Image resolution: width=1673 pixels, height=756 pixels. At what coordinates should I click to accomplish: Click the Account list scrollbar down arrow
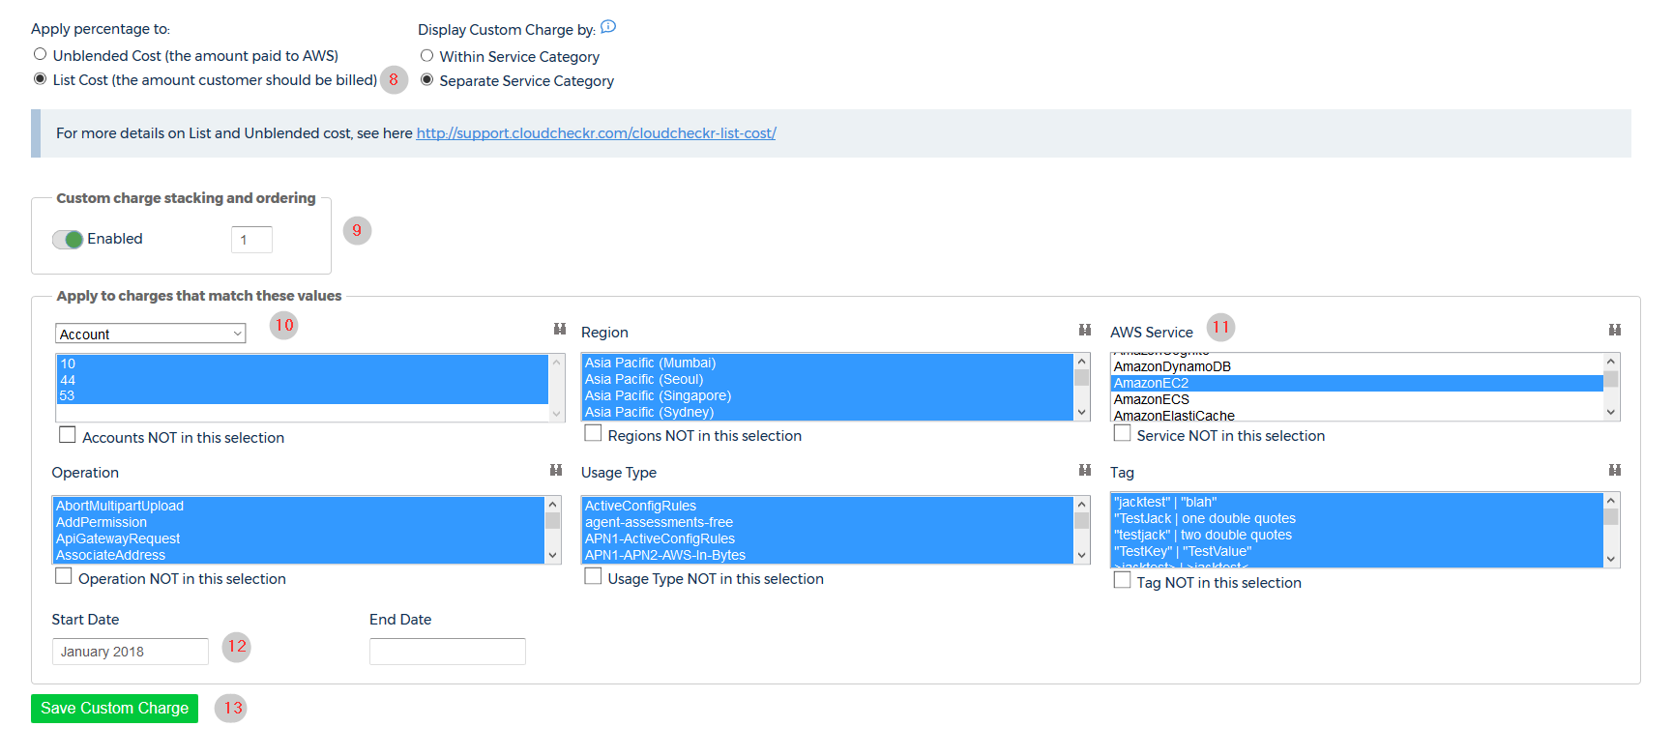click(x=557, y=414)
